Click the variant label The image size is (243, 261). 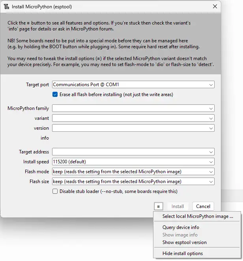[42, 118]
